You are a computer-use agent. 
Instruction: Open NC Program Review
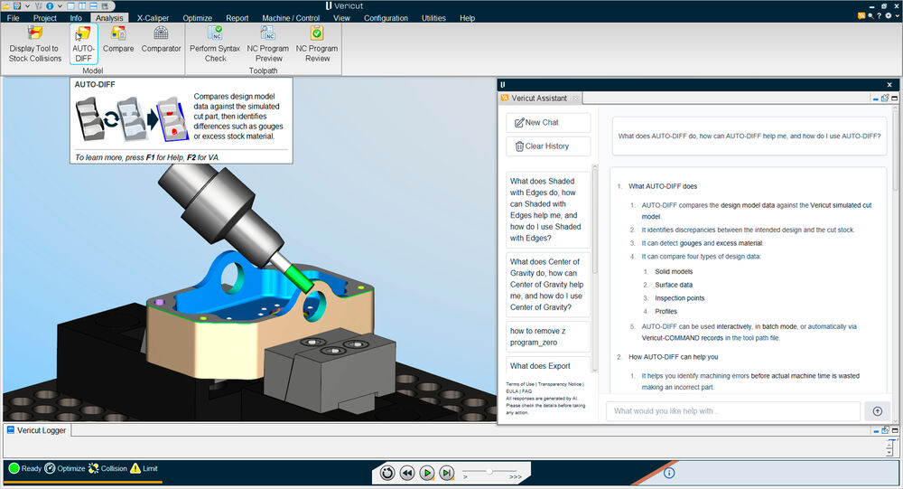[x=317, y=43]
